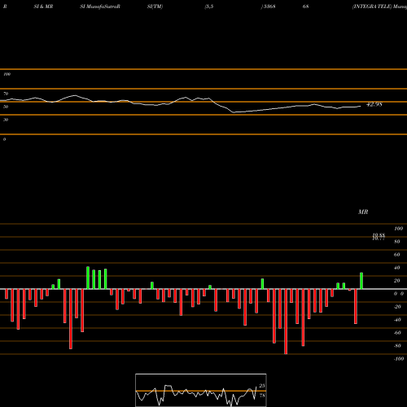
Task: Select the "40" tick on MR axis
Action: (397, 268)
